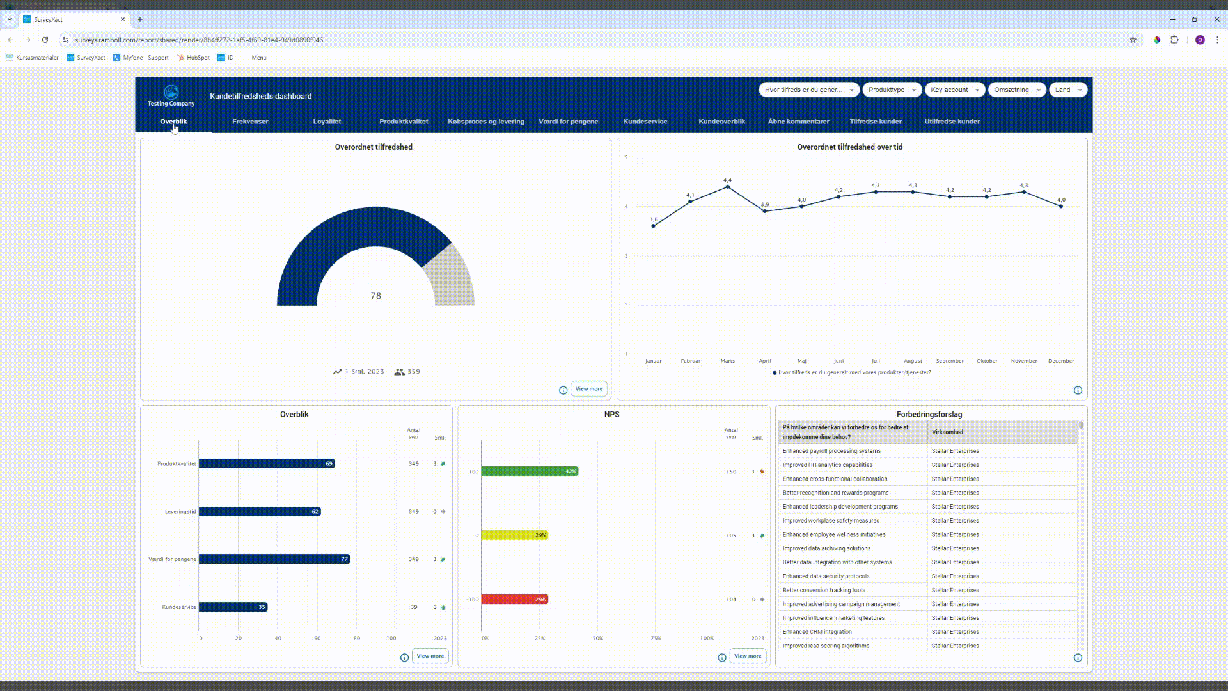Open info icon in Forbedringsforslag card
1228x691 pixels.
point(1078,658)
